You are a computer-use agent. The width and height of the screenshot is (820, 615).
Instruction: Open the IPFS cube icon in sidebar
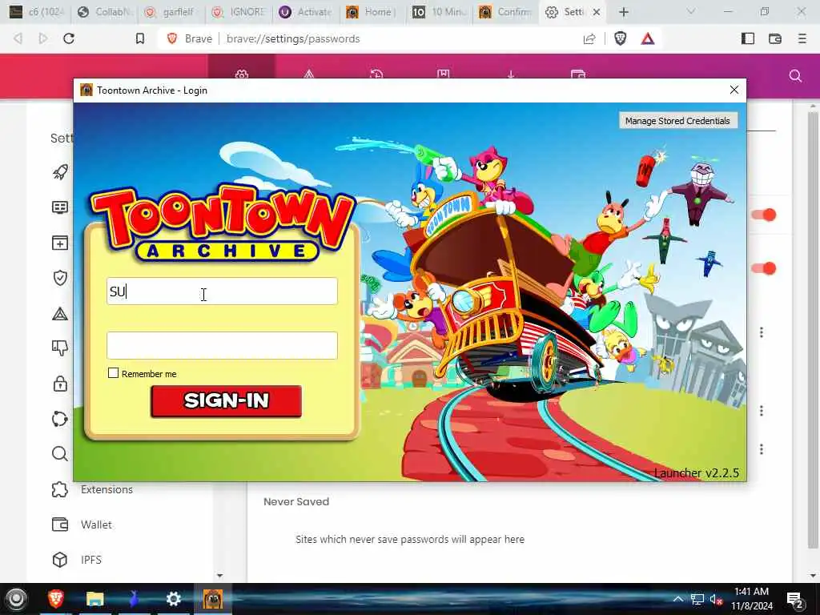click(x=60, y=560)
